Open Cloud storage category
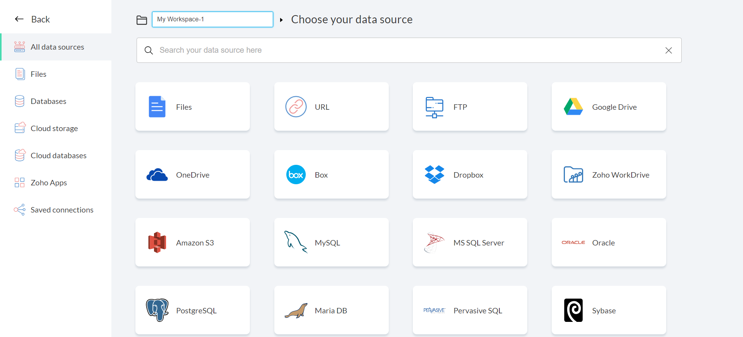The height and width of the screenshot is (337, 743). tap(56, 128)
